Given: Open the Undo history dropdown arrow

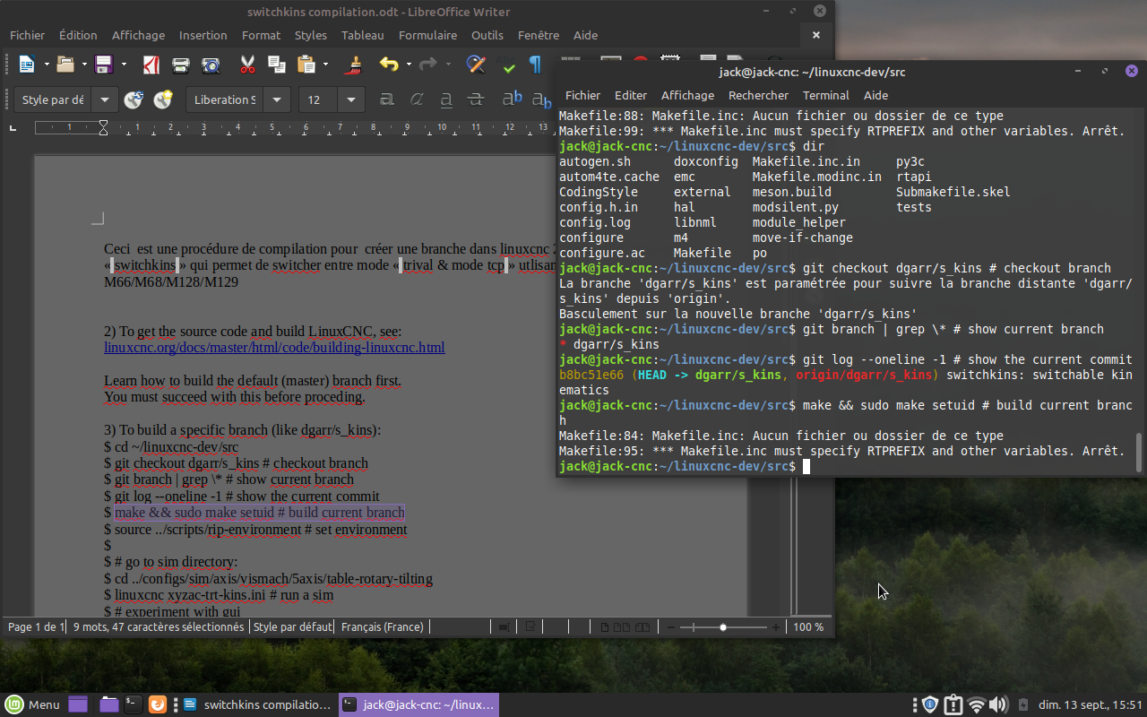Looking at the screenshot, I should click(409, 65).
